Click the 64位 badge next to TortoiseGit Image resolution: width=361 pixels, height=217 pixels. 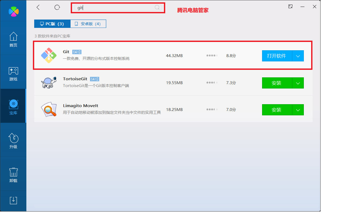coord(95,79)
